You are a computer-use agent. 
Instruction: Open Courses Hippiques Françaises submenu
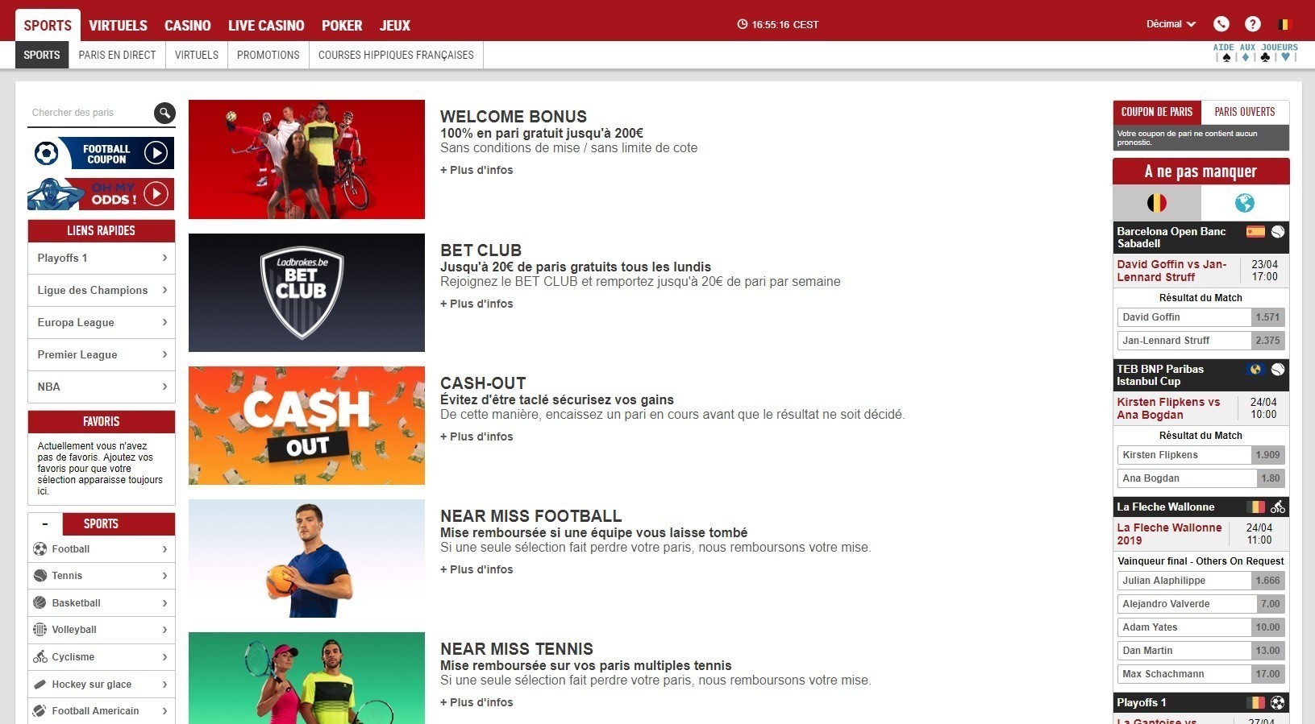coord(396,55)
